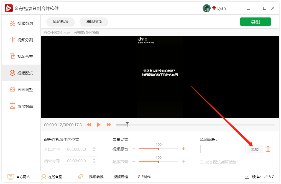281x184 pixels.
Task: Increase 视频原音 volume with plus icon
Action: 183,149
